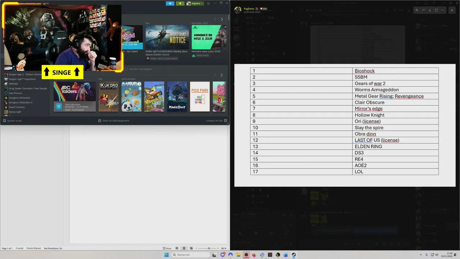
Task: Click the 'Bioshock' table cell in image
Action: 395,71
